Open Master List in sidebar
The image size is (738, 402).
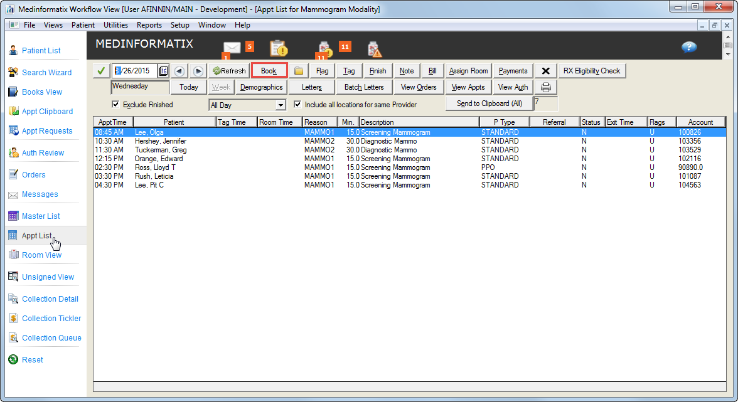pos(41,216)
